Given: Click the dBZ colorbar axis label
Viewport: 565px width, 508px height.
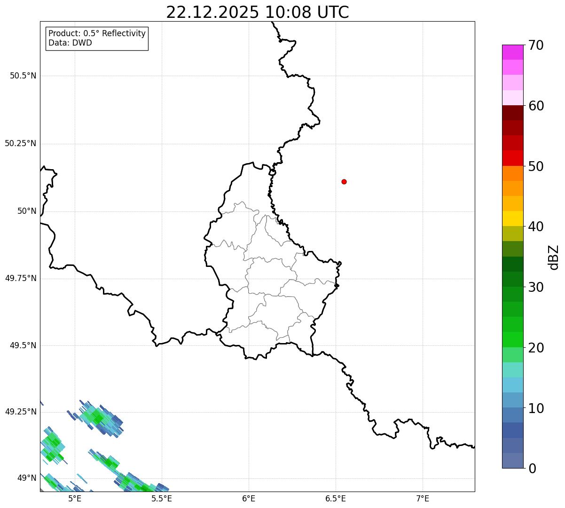Looking at the screenshot, I should 554,257.
